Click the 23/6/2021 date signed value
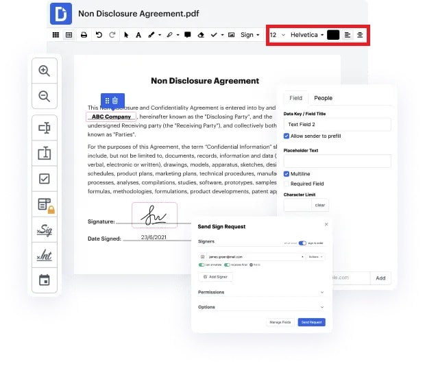The width and height of the screenshot is (425, 366). pos(154,237)
